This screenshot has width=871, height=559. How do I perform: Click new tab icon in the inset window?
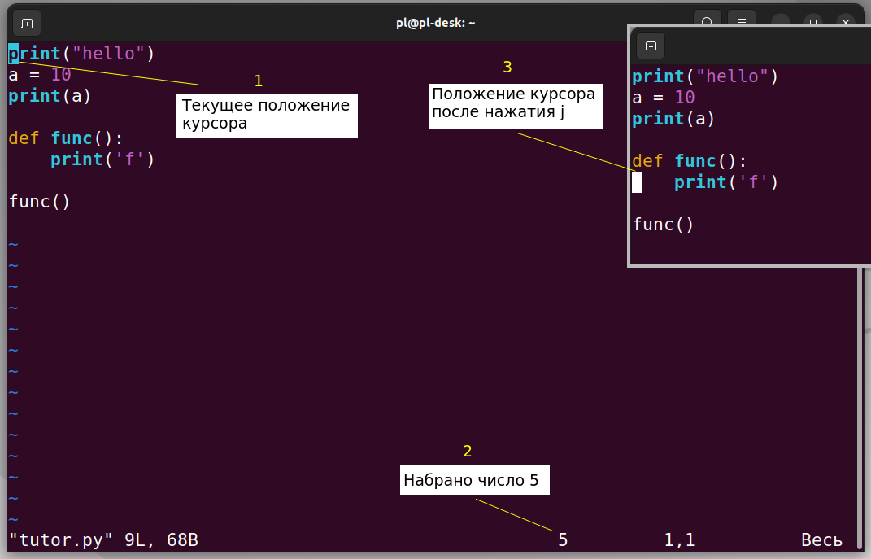click(x=651, y=46)
